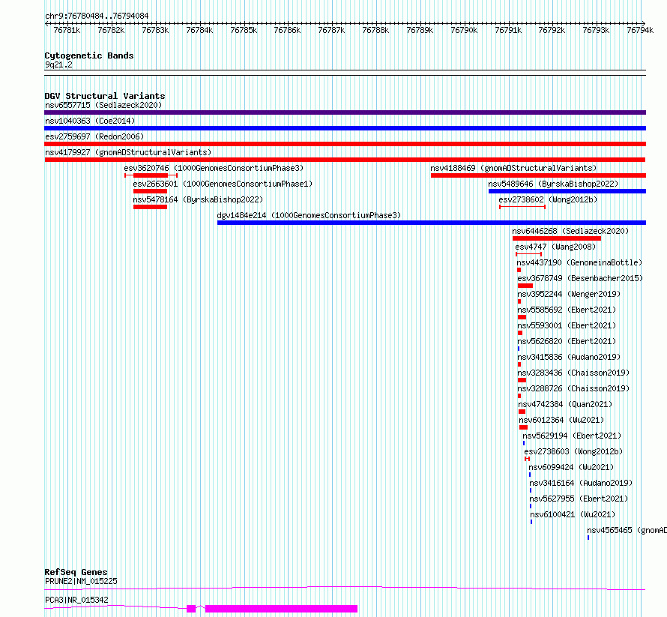This screenshot has height=617, width=667.
Task: Click the 76781k ruler tick label
Action: (x=67, y=30)
